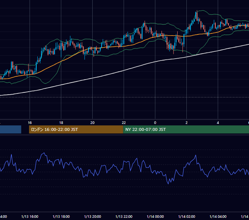Click the 1/14 00:00 time label
The height and width of the screenshot is (220, 249).
click(155, 216)
